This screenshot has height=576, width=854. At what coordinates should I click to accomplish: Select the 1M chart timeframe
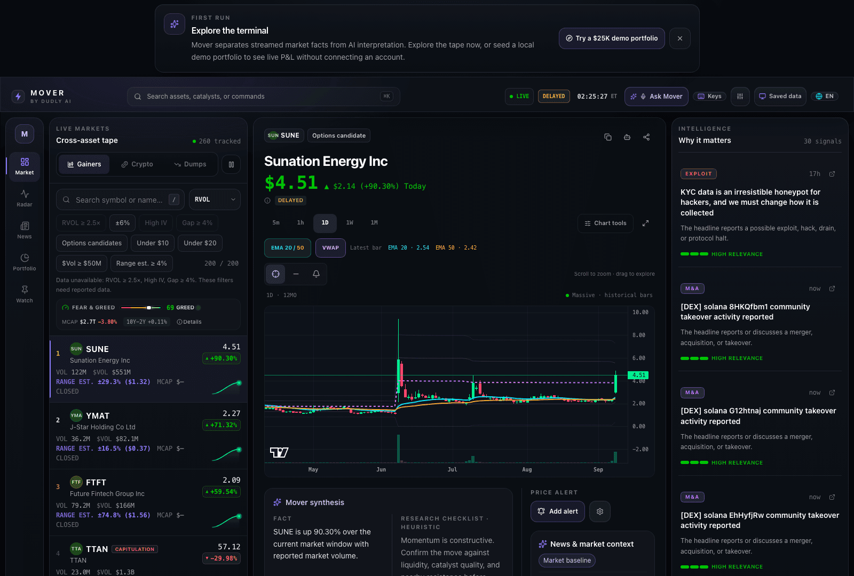pyautogui.click(x=374, y=223)
